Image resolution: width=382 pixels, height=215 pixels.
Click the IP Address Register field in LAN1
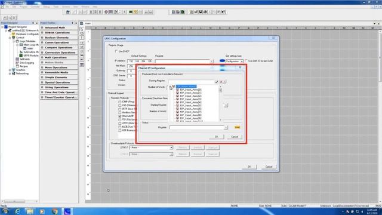tap(183, 61)
